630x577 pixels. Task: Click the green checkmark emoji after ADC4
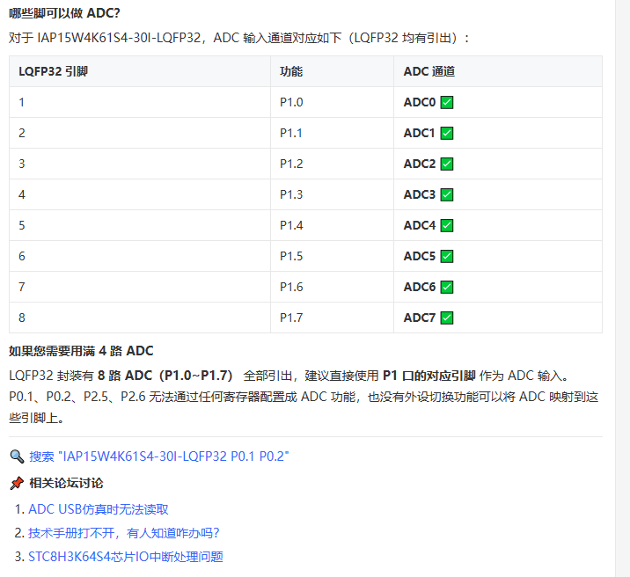tap(447, 225)
